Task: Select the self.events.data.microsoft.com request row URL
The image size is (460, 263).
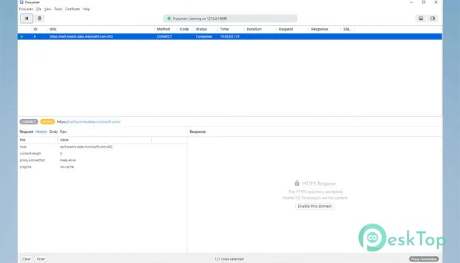Action: coord(81,37)
